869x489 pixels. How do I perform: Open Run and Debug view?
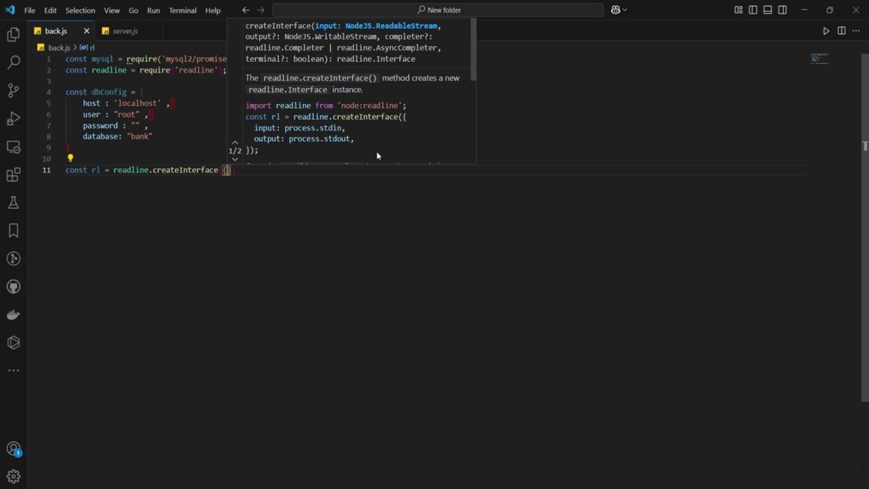tap(13, 118)
